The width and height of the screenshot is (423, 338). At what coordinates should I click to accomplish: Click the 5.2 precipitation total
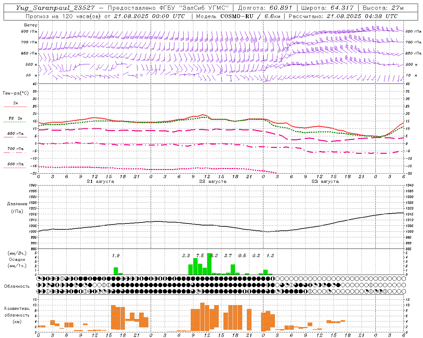(x=214, y=255)
